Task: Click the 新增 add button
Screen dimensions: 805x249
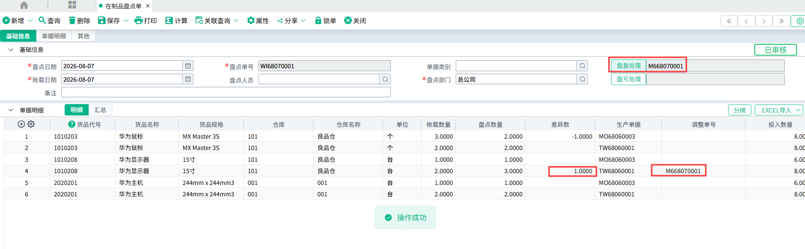Action: [13, 21]
